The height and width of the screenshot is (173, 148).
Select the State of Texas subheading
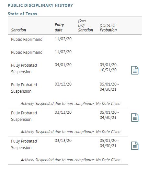[22, 14]
